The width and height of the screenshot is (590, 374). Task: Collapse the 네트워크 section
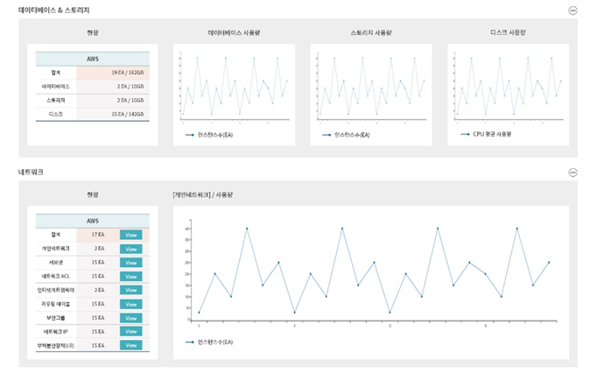[x=572, y=173]
